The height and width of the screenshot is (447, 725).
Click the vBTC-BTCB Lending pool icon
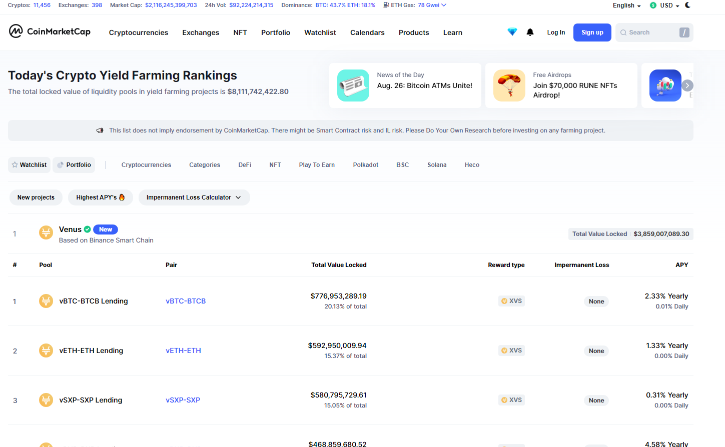(46, 301)
